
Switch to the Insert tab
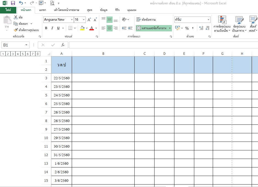42,10
